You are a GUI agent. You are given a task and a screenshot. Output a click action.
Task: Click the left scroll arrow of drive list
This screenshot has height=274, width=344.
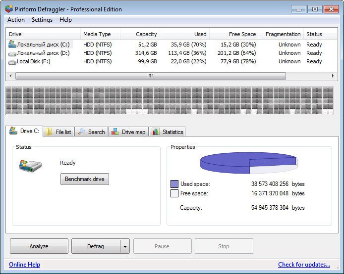[x=10, y=76]
